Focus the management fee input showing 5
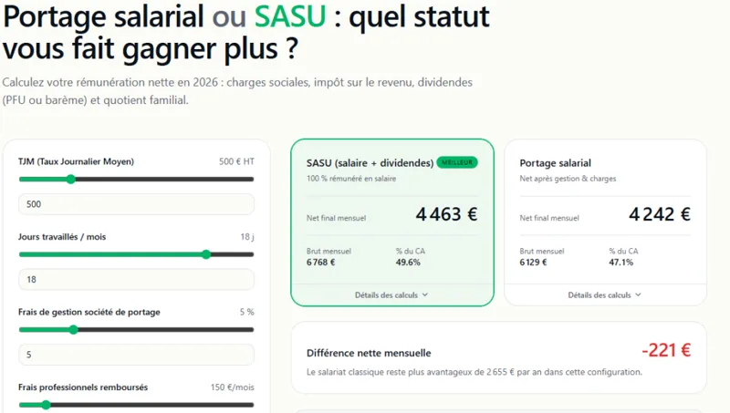Screen dimensions: 730x413 (136, 355)
